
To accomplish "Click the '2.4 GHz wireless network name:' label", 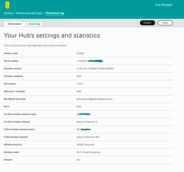I will pyautogui.click(x=20, y=114).
